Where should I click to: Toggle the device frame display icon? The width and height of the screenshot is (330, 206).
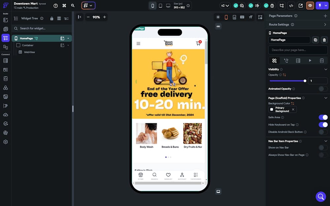pos(226,17)
